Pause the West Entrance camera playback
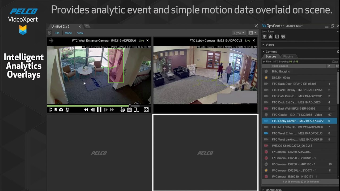 point(99,110)
